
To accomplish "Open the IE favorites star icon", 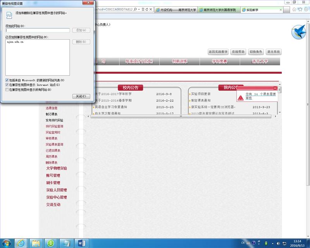I will [300, 9].
